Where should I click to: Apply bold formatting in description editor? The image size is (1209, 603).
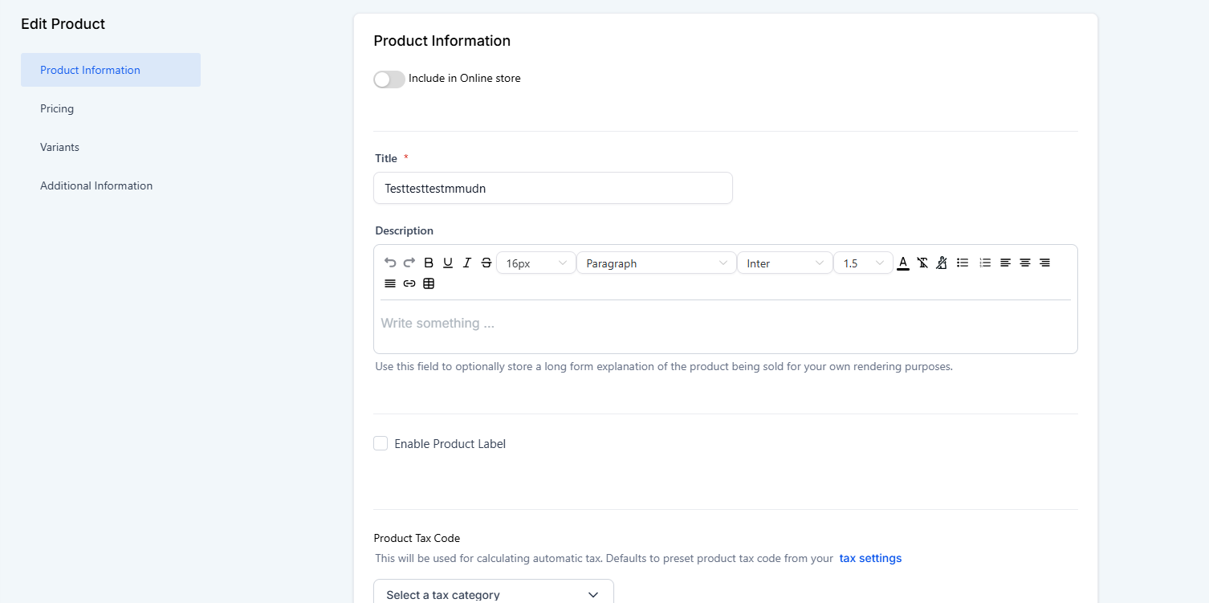click(x=429, y=263)
